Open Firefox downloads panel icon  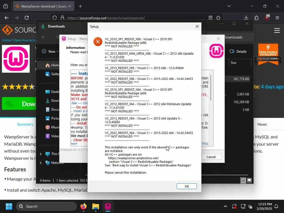click(246, 18)
